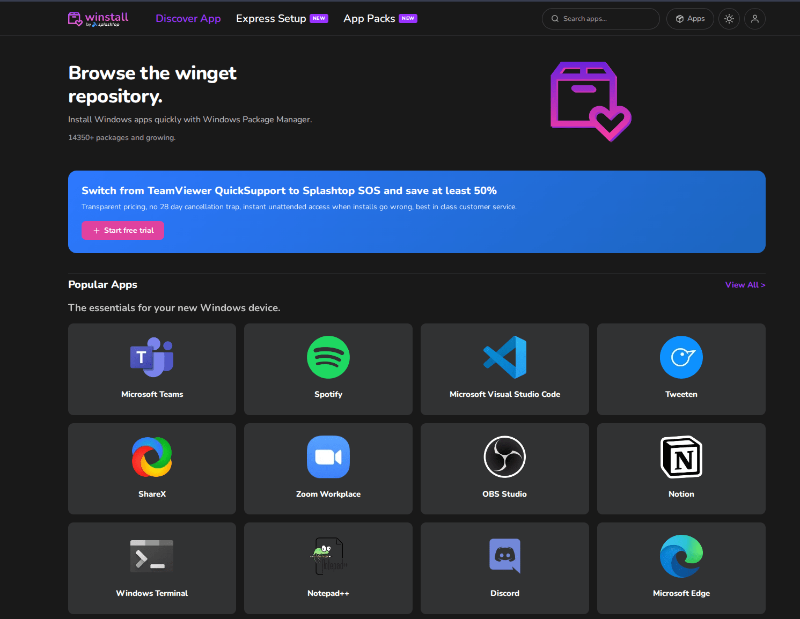Choose the Discord app icon
This screenshot has width=800, height=619.
click(505, 556)
